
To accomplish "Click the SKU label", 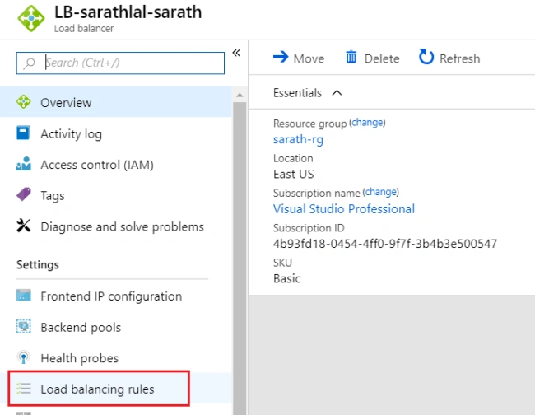I will (x=282, y=263).
